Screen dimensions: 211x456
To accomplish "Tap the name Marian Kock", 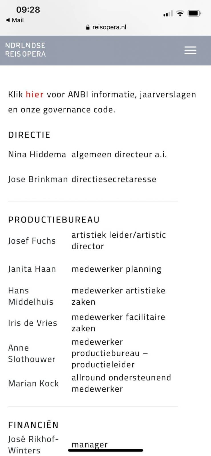I will tap(33, 383).
